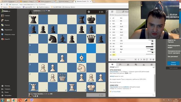Step forward one move arrow
Screen dimensions: 181x102
tap(141, 59)
